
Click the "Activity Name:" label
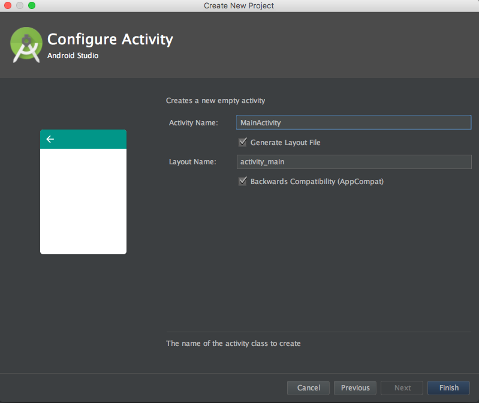click(x=194, y=123)
